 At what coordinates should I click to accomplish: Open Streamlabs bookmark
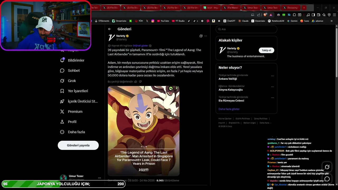pyautogui.click(x=119, y=21)
